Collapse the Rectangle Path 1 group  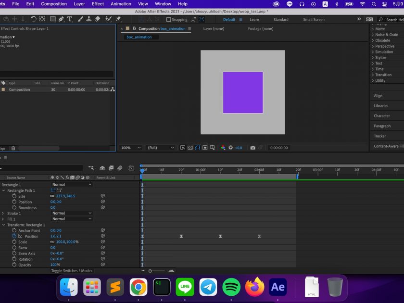click(3, 190)
